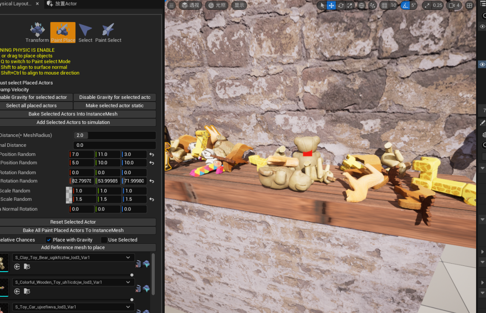486x313 pixels.
Task: Switch to the 放置Actor tab
Action: (66, 4)
